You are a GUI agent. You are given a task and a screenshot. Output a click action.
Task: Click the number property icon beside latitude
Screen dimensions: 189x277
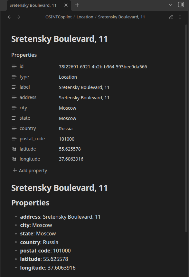[x=14, y=149]
